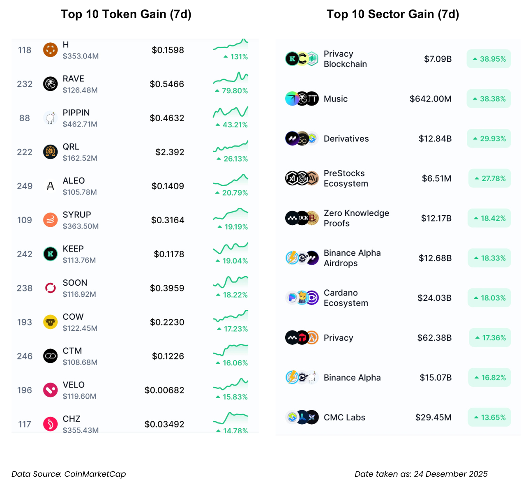Click the 38.95% gain badge
Image resolution: width=528 pixels, height=487 pixels.
pos(489,59)
